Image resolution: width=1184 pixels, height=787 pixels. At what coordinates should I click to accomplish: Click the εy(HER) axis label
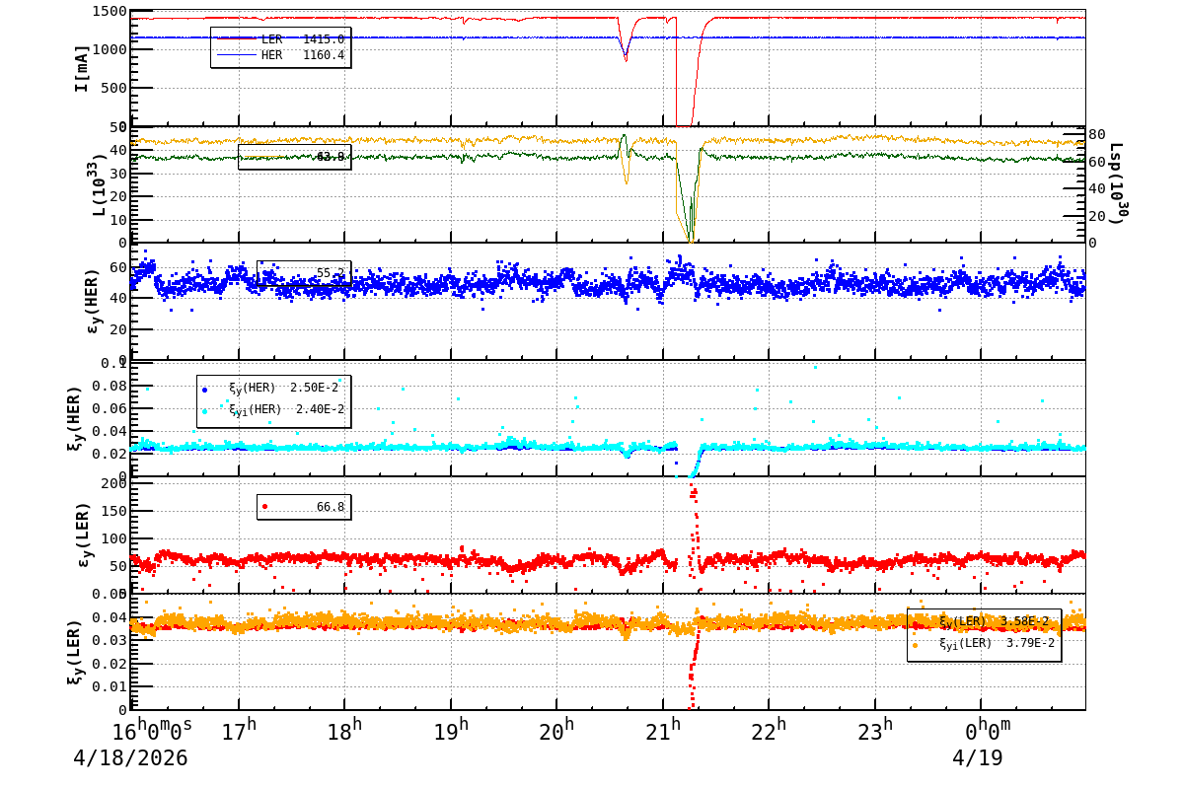pos(96,301)
